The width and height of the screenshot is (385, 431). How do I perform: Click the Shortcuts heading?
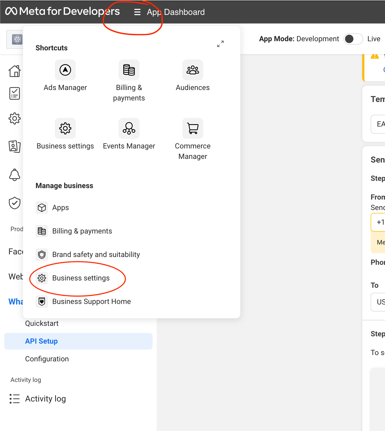(51, 48)
